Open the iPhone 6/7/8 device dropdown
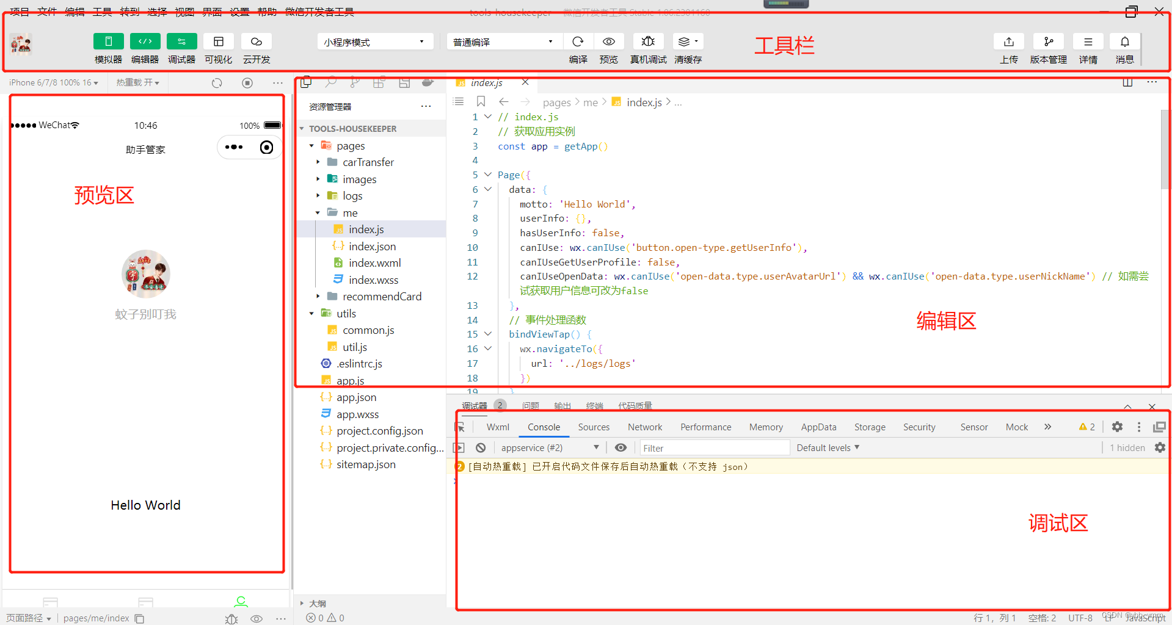Screen dimensions: 1172x625 click(54, 82)
